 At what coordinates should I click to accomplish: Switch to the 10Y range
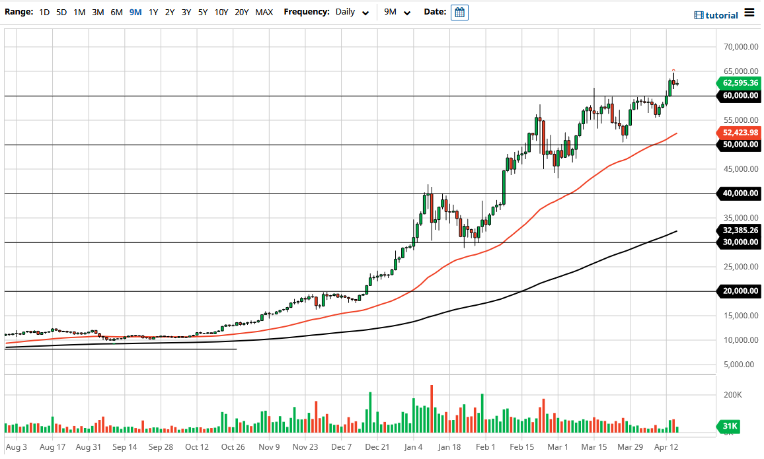pos(221,12)
